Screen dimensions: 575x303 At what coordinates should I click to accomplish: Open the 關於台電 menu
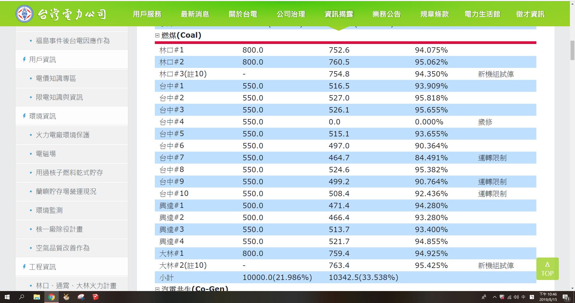click(243, 14)
